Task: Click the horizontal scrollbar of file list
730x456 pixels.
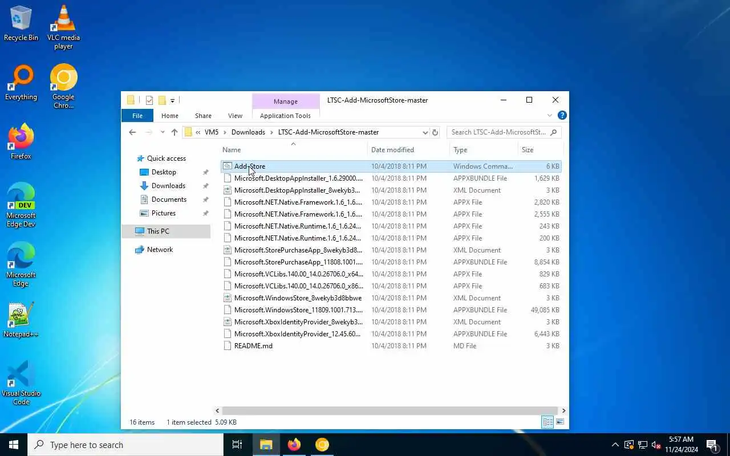Action: [390, 410]
